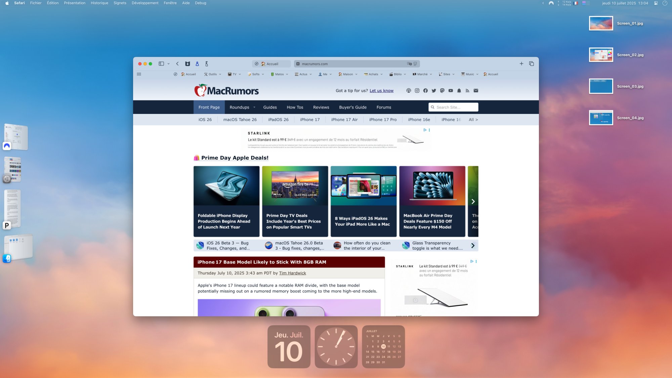This screenshot has width=672, height=378.
Task: Open the Prime Day TV Deals card
Action: point(295,201)
